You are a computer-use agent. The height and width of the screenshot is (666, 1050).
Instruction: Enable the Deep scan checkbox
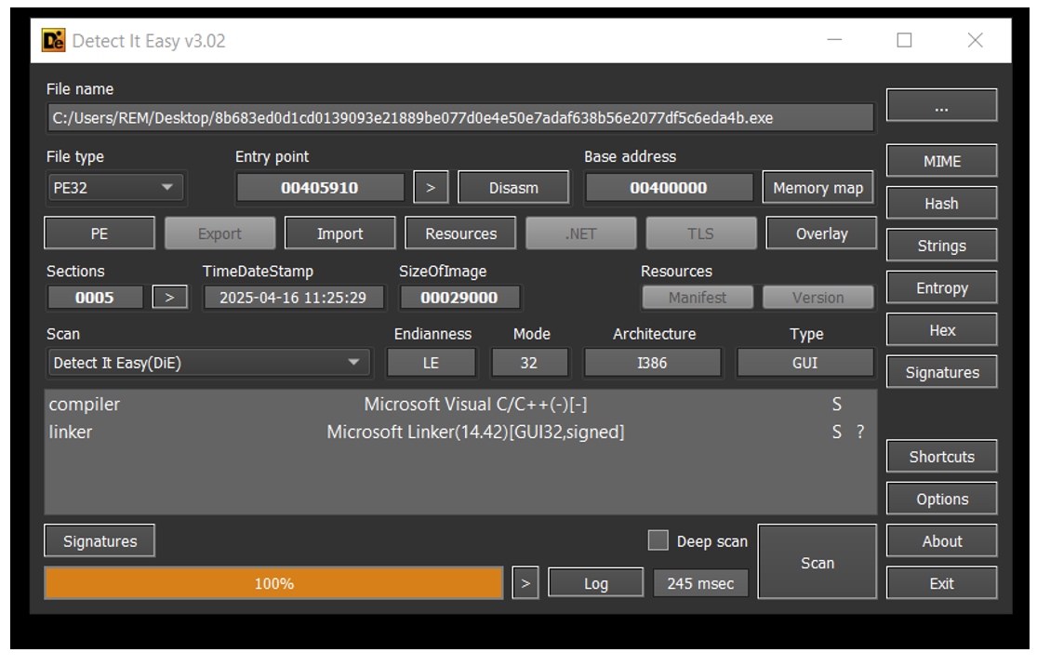coord(658,540)
